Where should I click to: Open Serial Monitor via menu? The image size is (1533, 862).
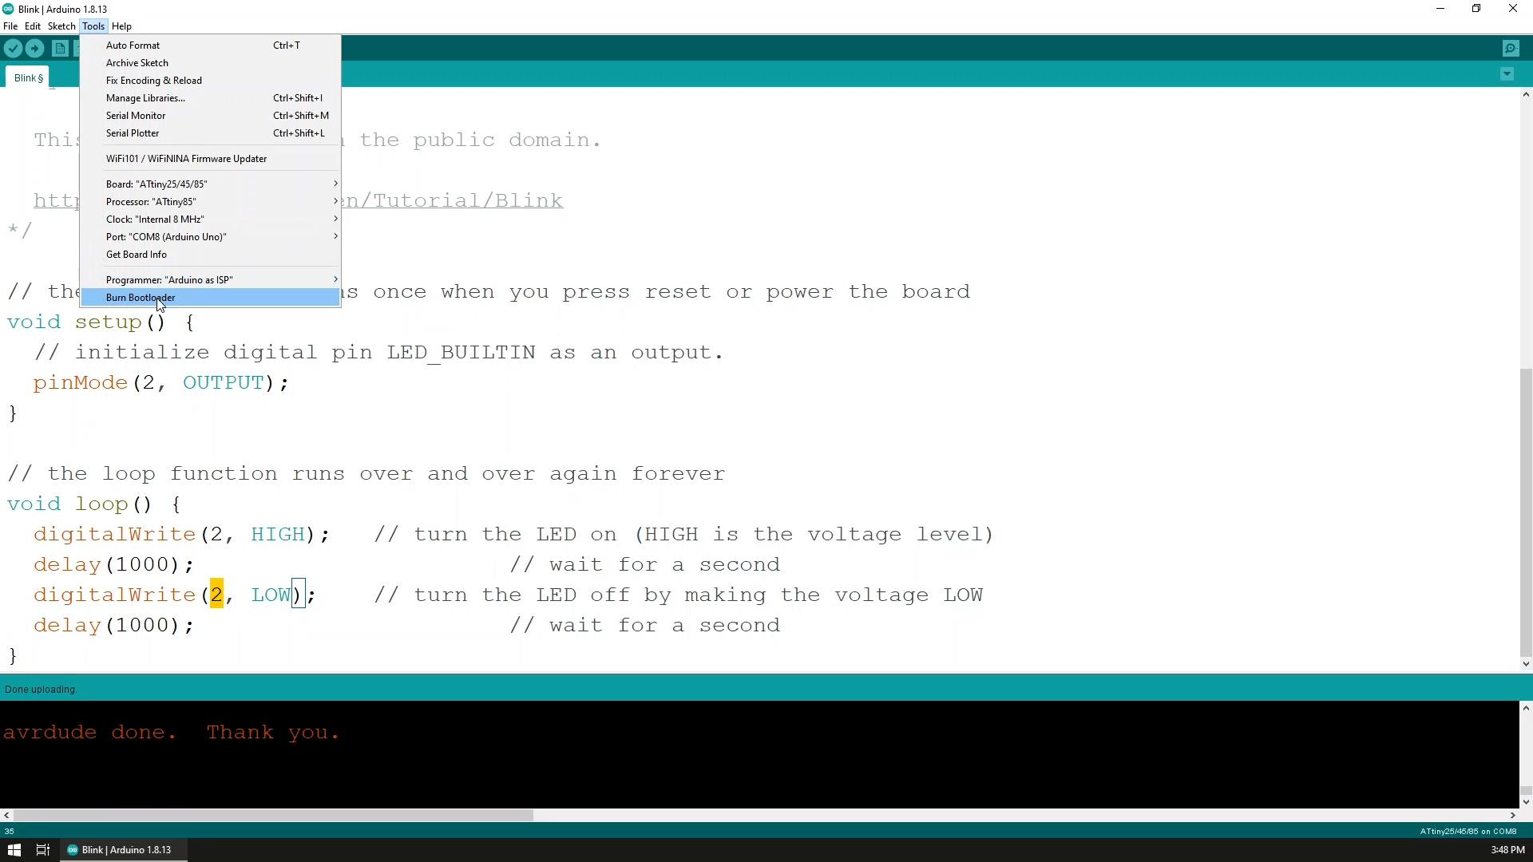[135, 115]
